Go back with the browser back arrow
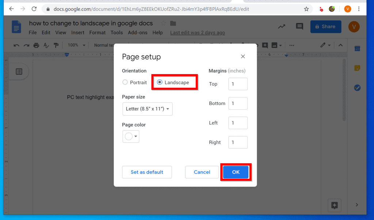The height and width of the screenshot is (220, 374). (11, 9)
